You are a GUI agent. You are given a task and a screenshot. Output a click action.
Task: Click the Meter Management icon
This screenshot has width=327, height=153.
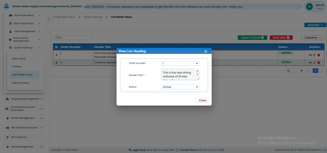click(x=7, y=118)
